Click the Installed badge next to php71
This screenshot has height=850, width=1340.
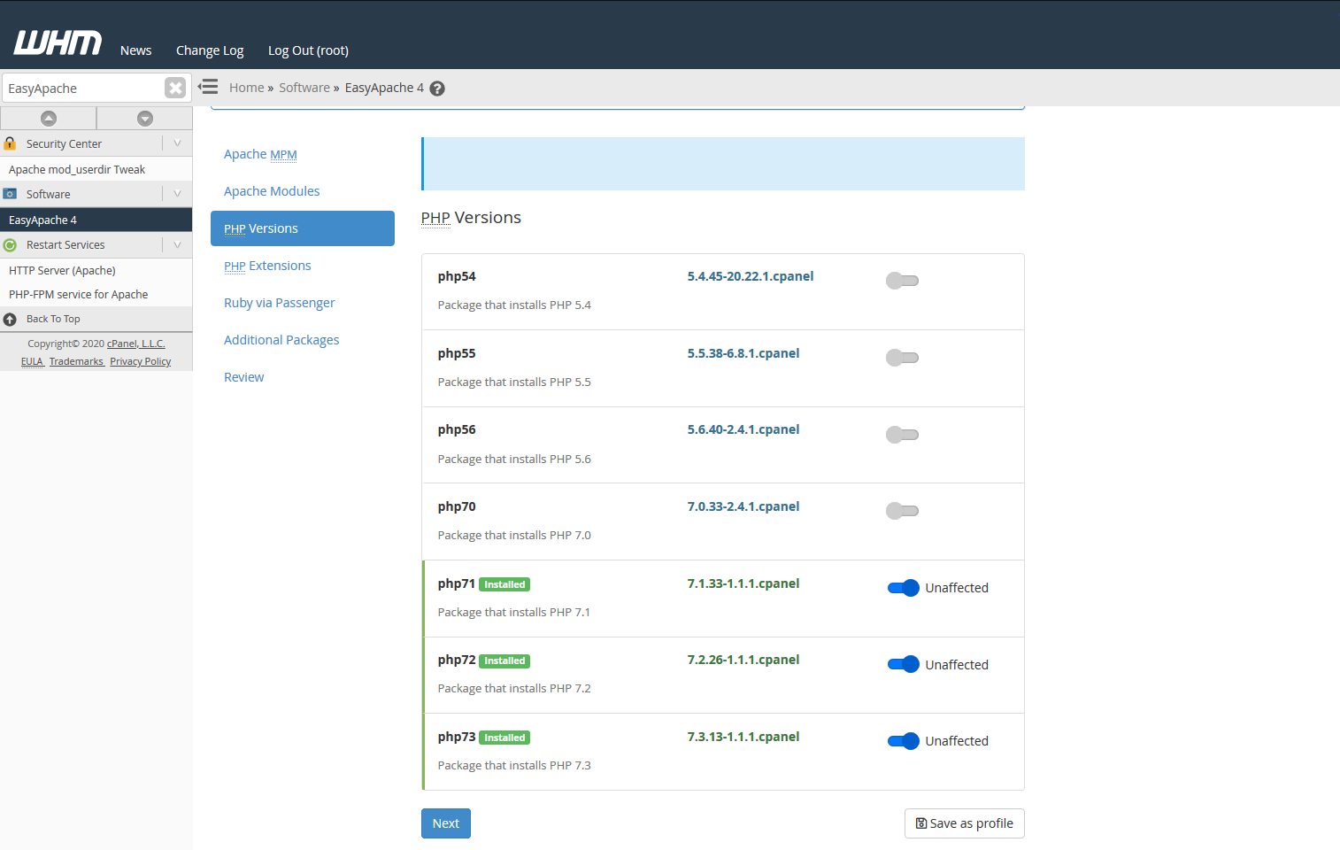(x=504, y=584)
